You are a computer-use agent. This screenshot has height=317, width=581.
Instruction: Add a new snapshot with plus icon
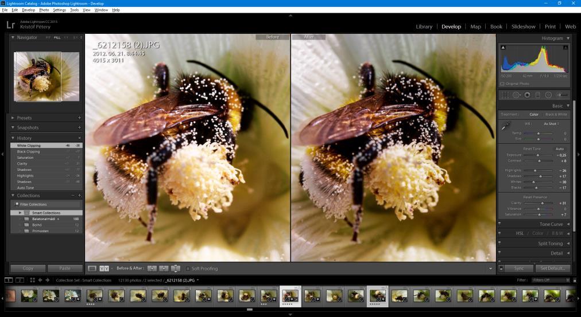point(79,127)
